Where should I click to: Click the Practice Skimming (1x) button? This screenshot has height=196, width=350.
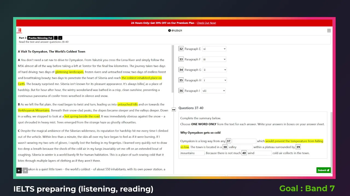tap(40, 38)
